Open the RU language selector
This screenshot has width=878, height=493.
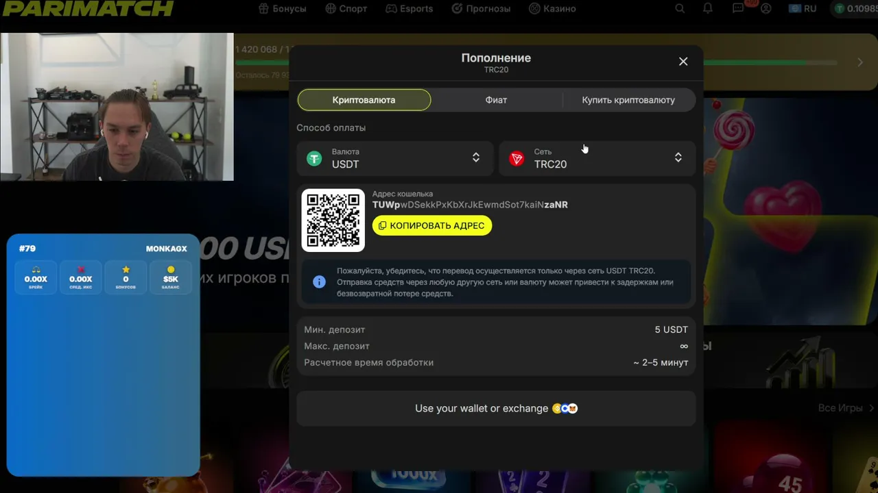(803, 9)
